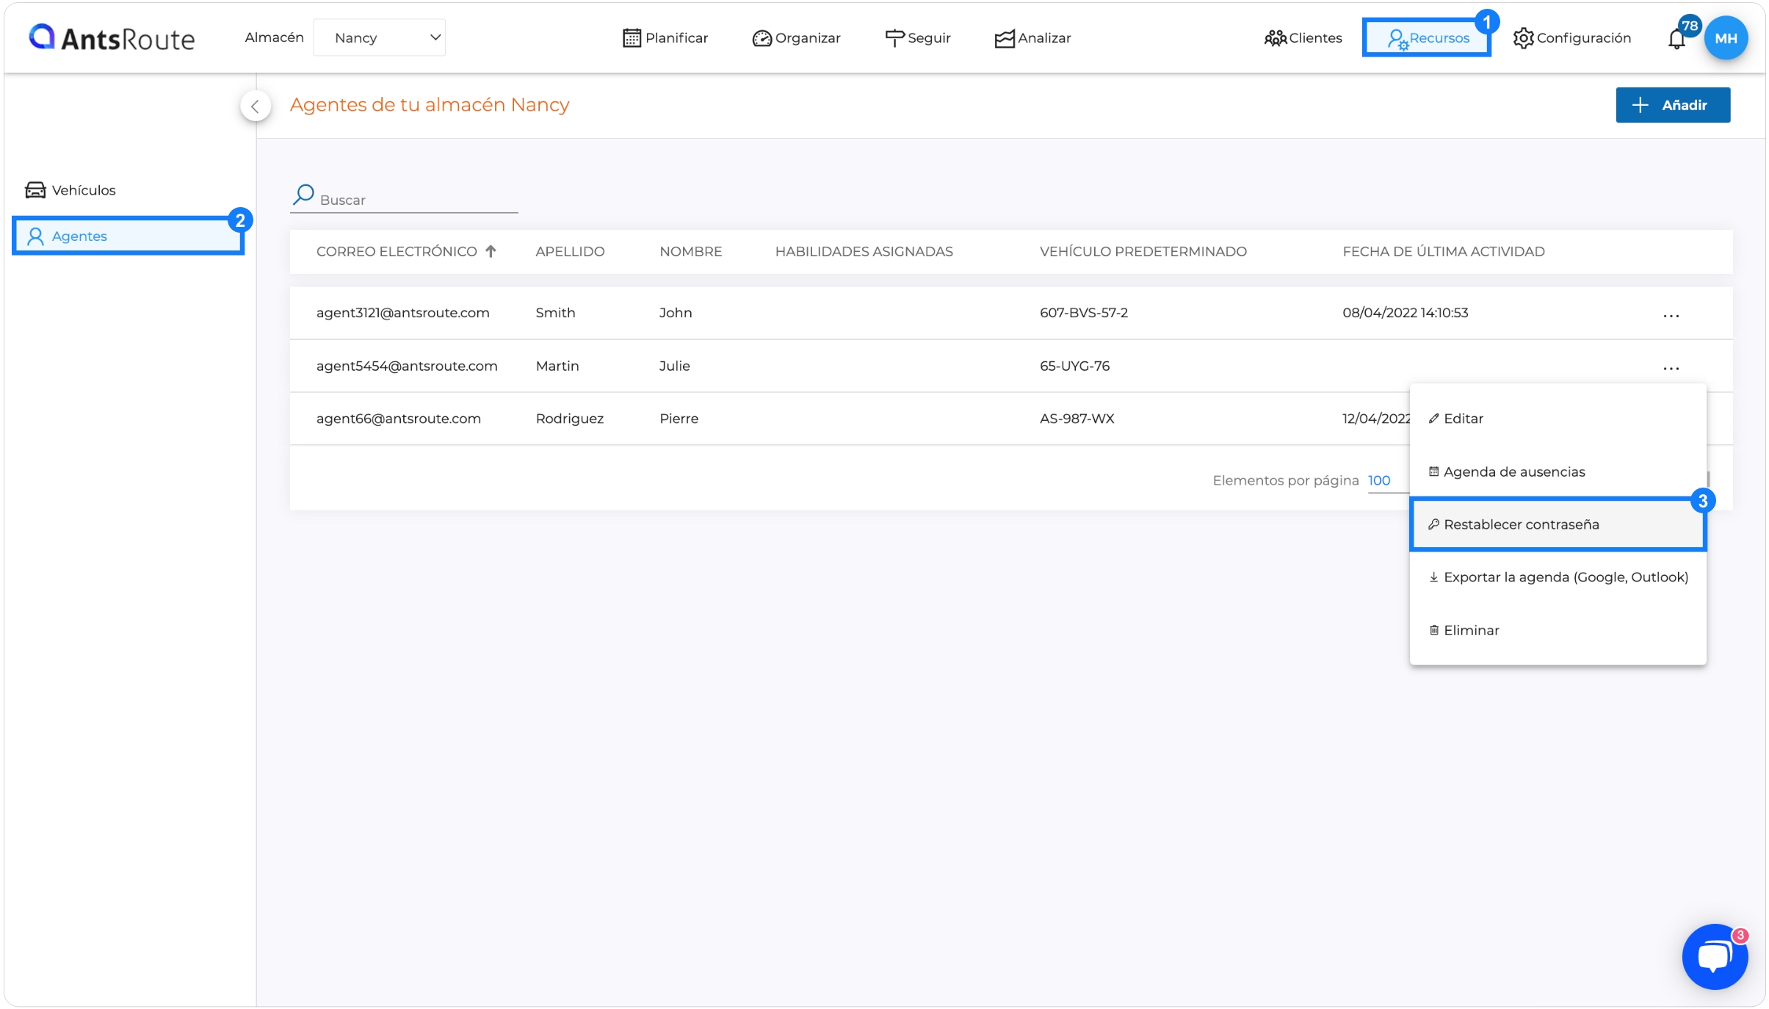Click the AntsRoute logo
This screenshot has height=1009, width=1769.
(x=112, y=37)
